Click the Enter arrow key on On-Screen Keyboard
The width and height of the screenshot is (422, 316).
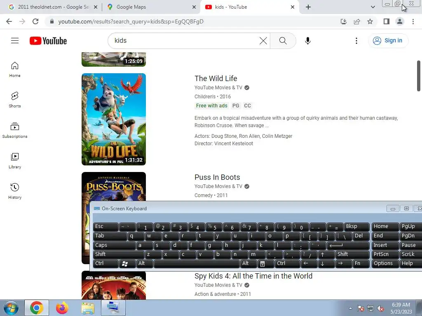pyautogui.click(x=348, y=246)
